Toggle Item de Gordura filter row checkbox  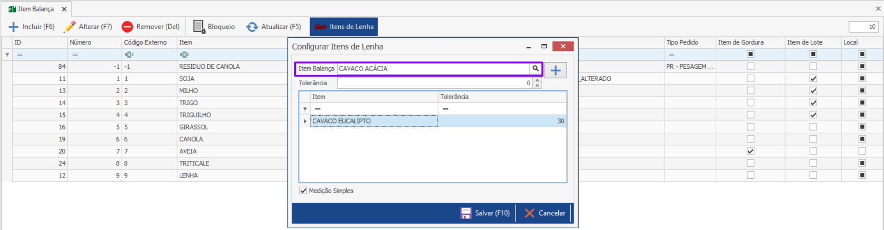(750, 54)
